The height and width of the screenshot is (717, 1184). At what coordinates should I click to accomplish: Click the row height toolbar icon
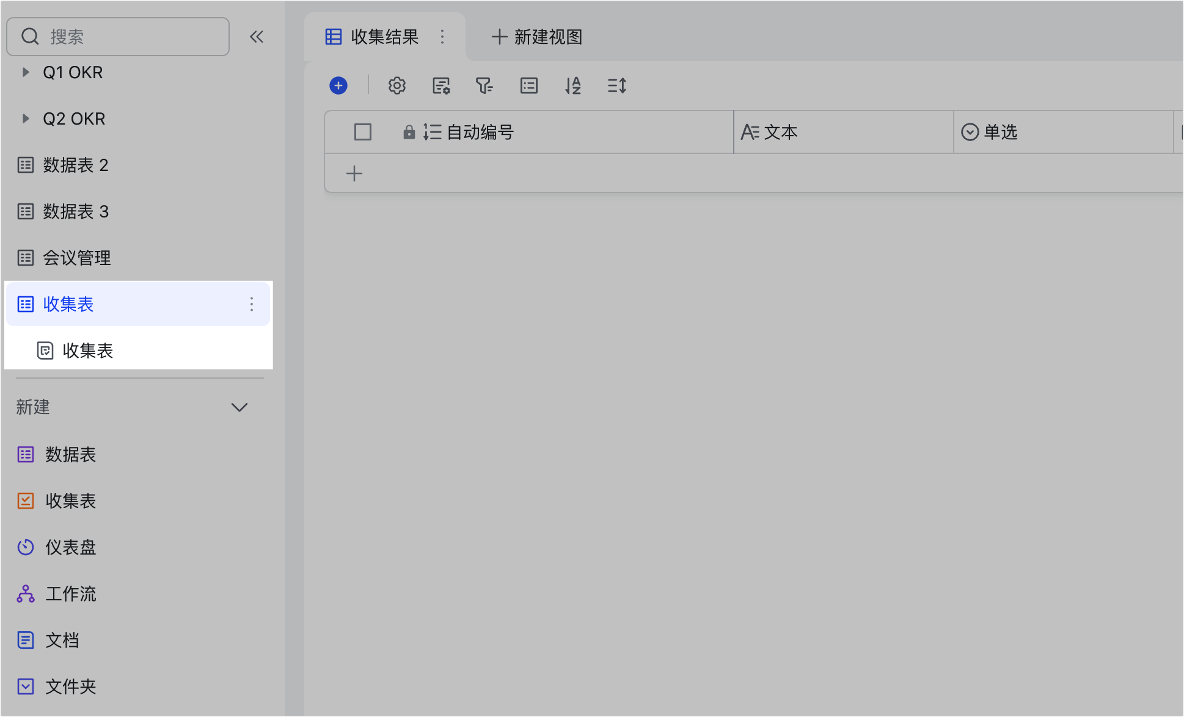[617, 86]
